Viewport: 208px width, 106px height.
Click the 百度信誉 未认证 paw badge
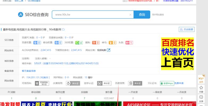coord(135,83)
